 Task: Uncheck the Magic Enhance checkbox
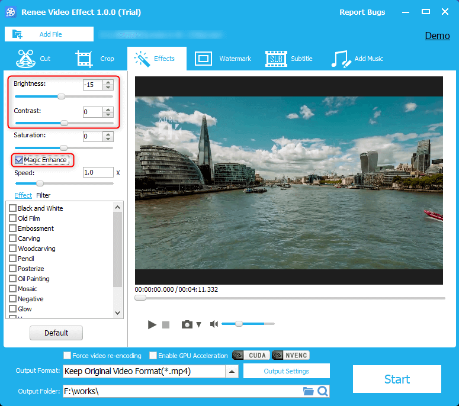pos(19,160)
